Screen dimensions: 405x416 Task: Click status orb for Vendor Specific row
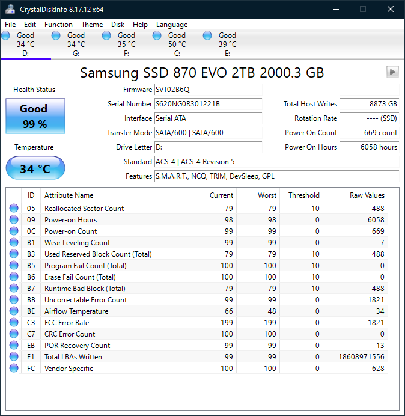pyautogui.click(x=14, y=368)
